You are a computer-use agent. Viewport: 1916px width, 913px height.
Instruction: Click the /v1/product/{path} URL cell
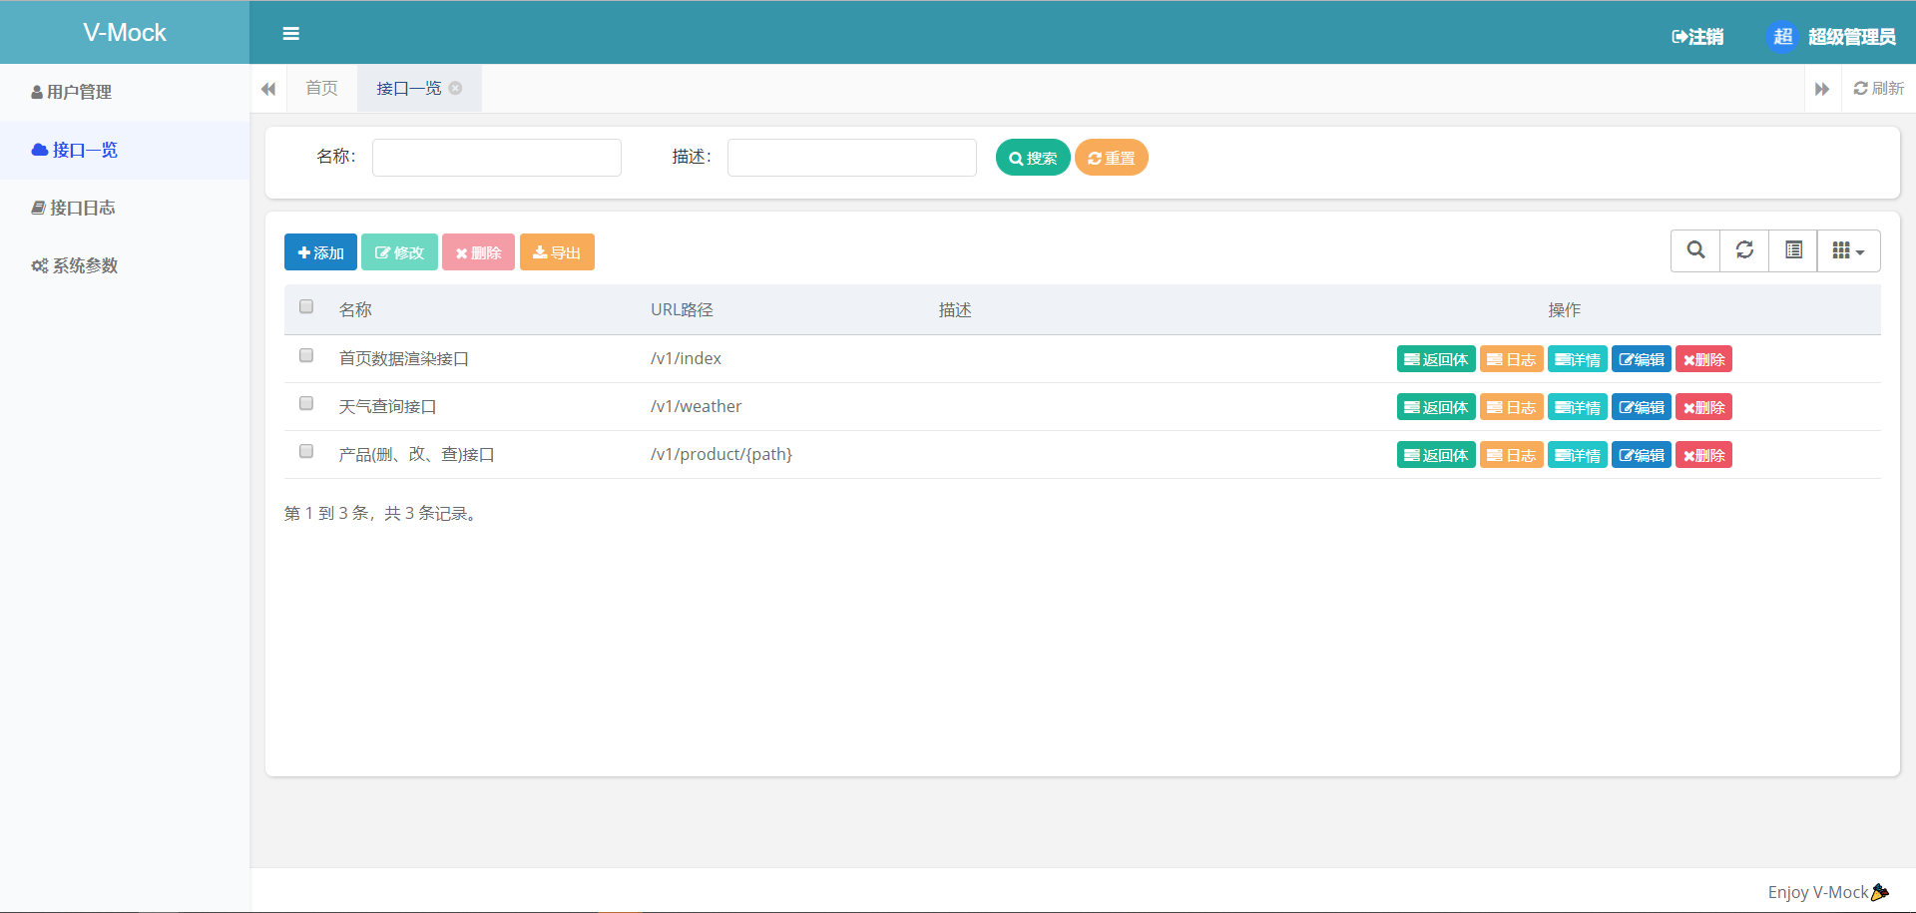click(721, 454)
